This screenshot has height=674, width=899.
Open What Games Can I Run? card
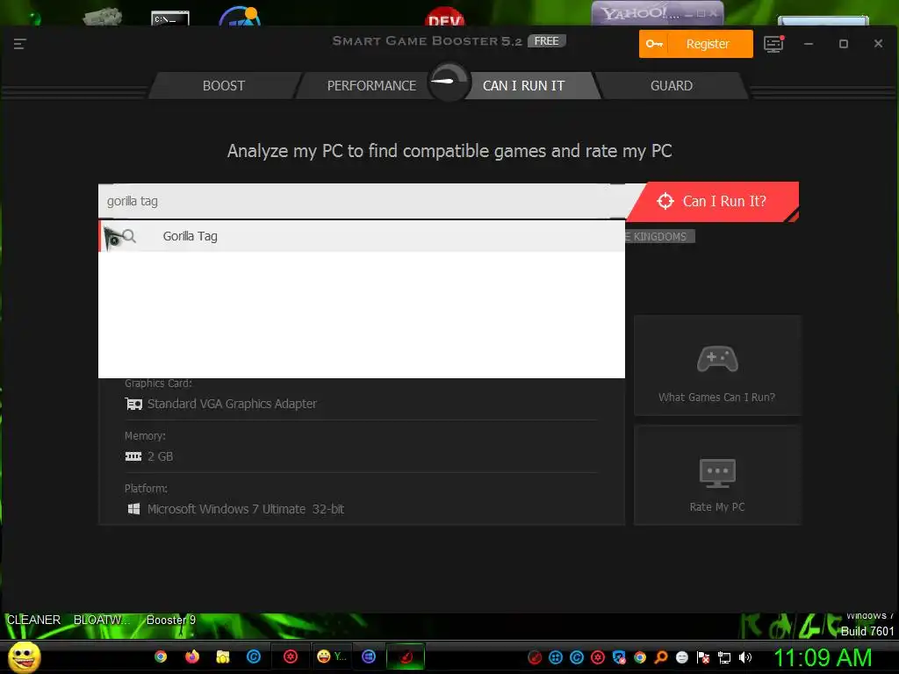click(716, 365)
